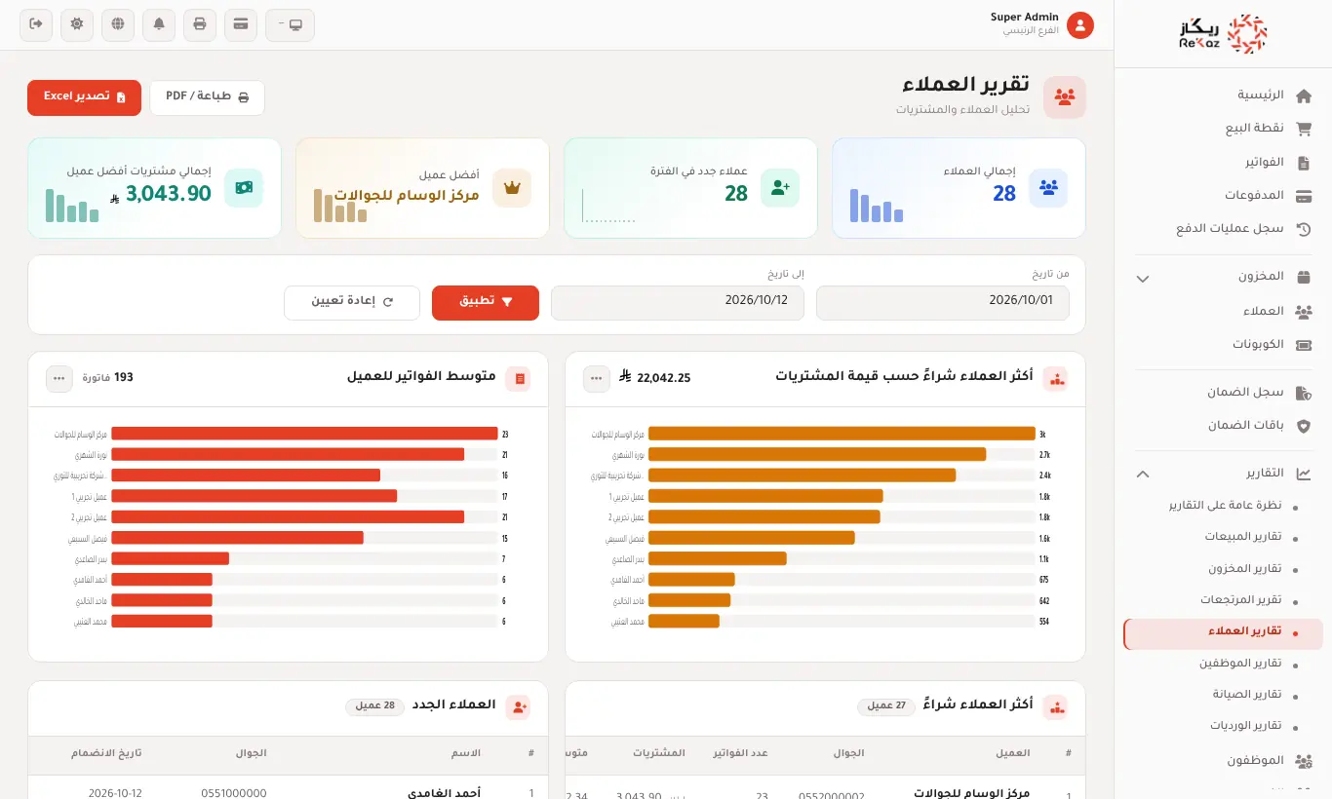Viewport: 1332px width, 799px height.
Task: Click the 0551000000 phone cell
Action: (234, 793)
